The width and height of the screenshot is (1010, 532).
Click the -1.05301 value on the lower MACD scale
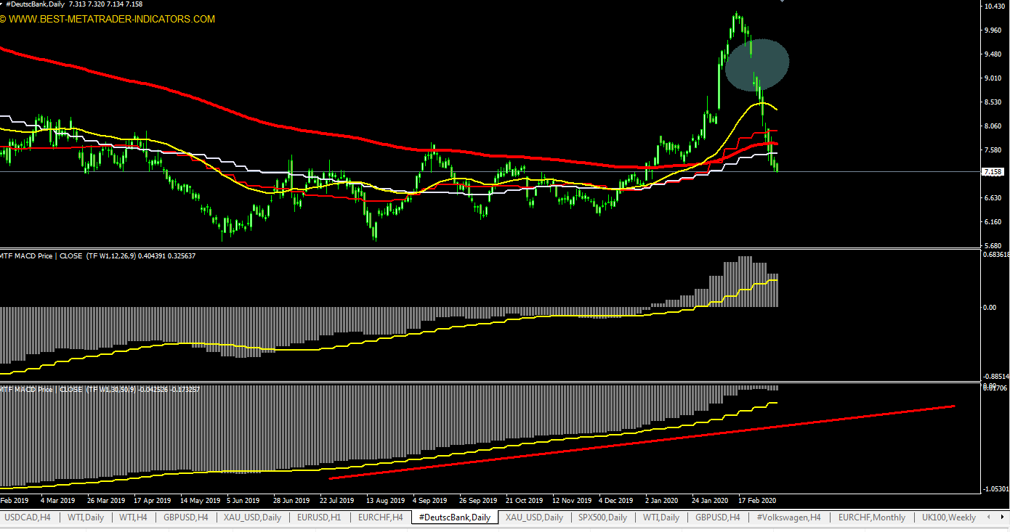click(x=995, y=489)
